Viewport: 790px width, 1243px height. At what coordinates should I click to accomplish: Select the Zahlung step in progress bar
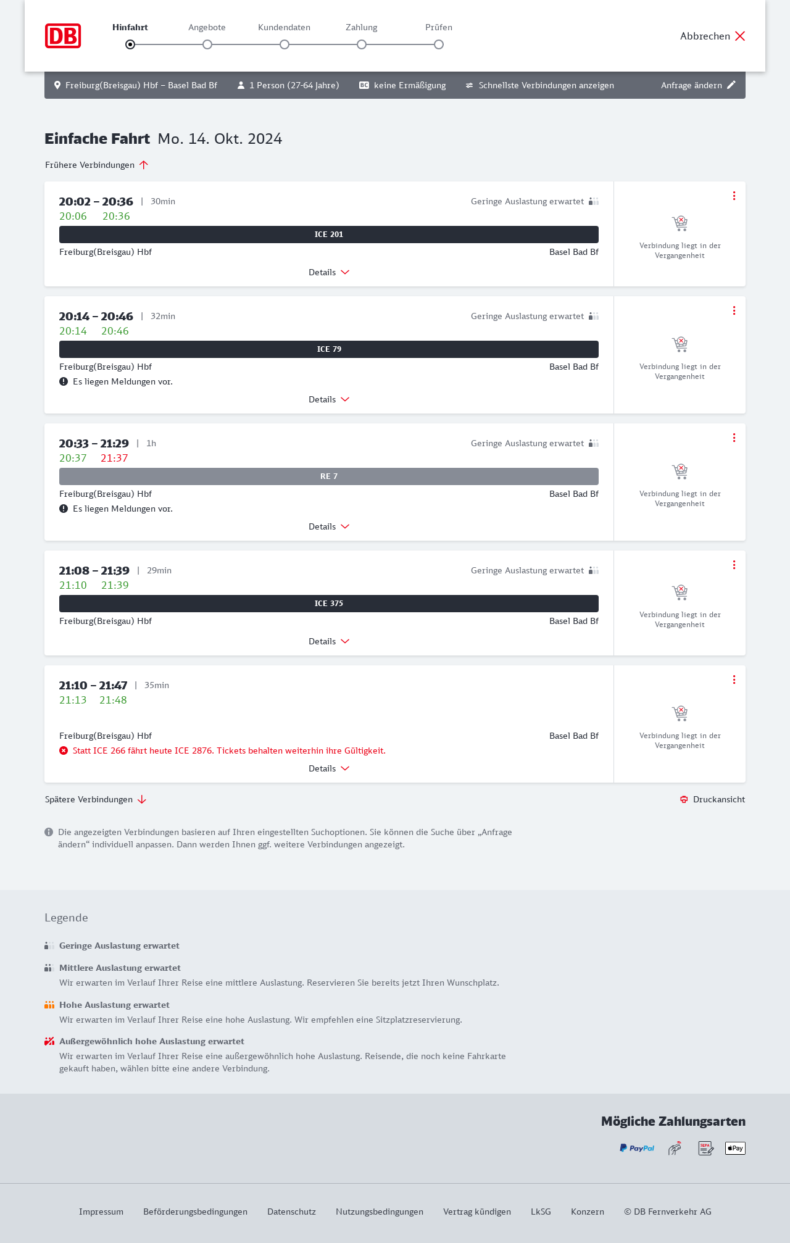362,44
